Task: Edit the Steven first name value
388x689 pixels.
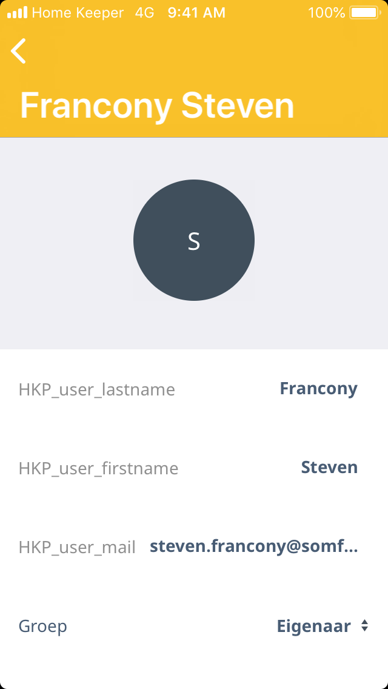Action: pos(329,468)
